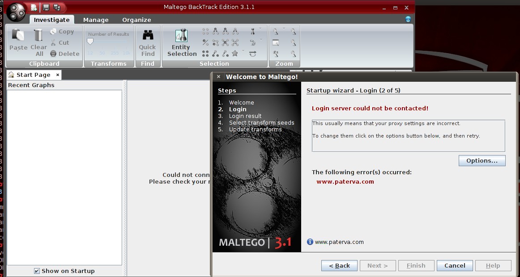Switch to the Organize ribbon tab

coord(136,20)
